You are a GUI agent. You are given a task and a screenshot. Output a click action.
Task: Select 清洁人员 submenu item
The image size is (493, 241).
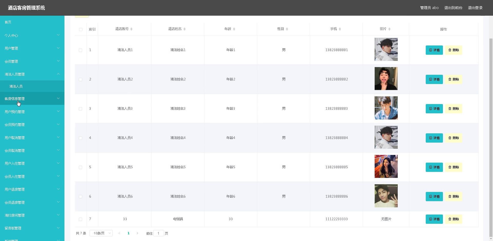tap(16, 87)
